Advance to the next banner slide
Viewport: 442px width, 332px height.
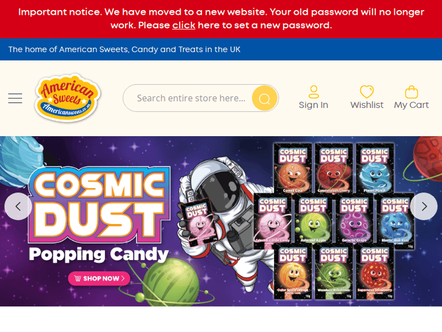coord(424,206)
